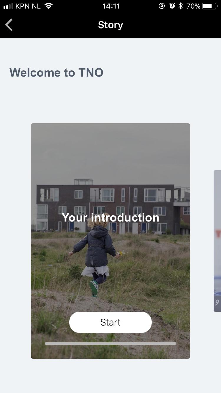Show the next story card peeking right

217,241
